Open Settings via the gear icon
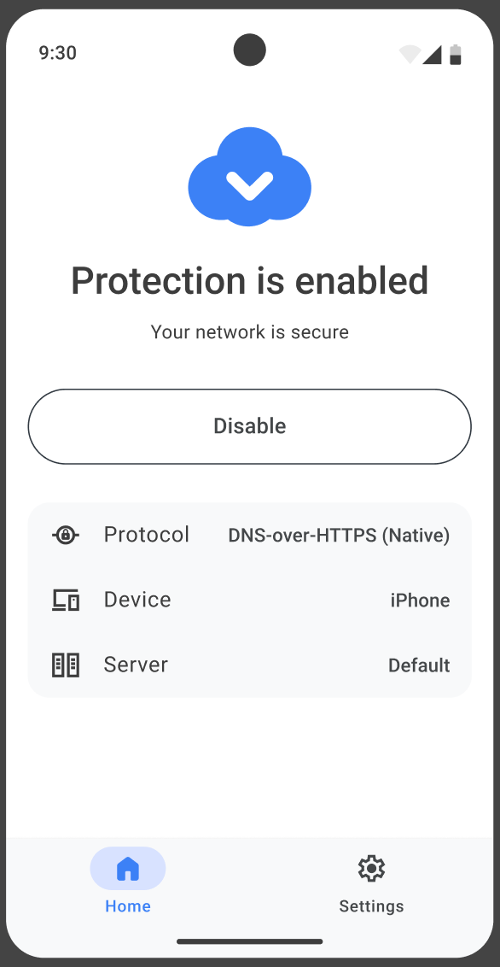 click(x=371, y=868)
